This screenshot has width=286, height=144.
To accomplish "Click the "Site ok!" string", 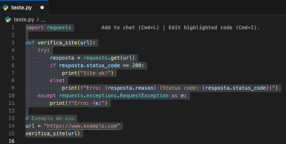I will click(x=95, y=73).
